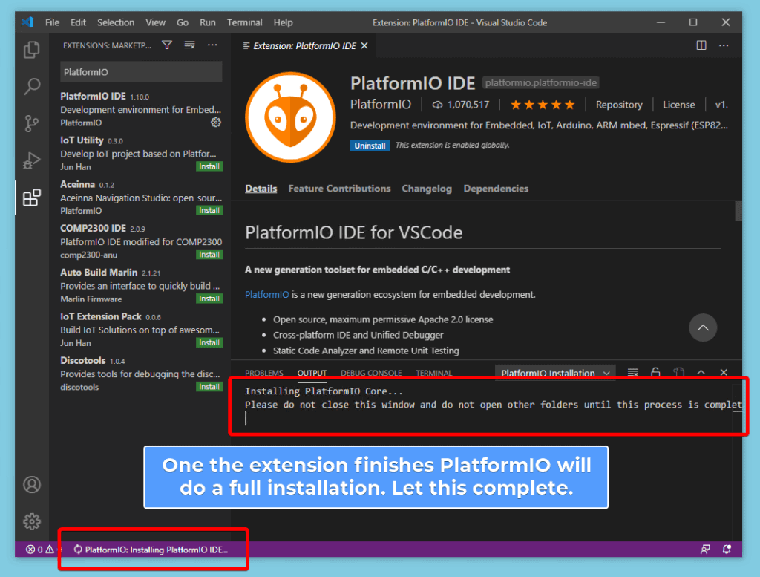Open Extensions panel more actions menu
The width and height of the screenshot is (760, 577).
212,45
